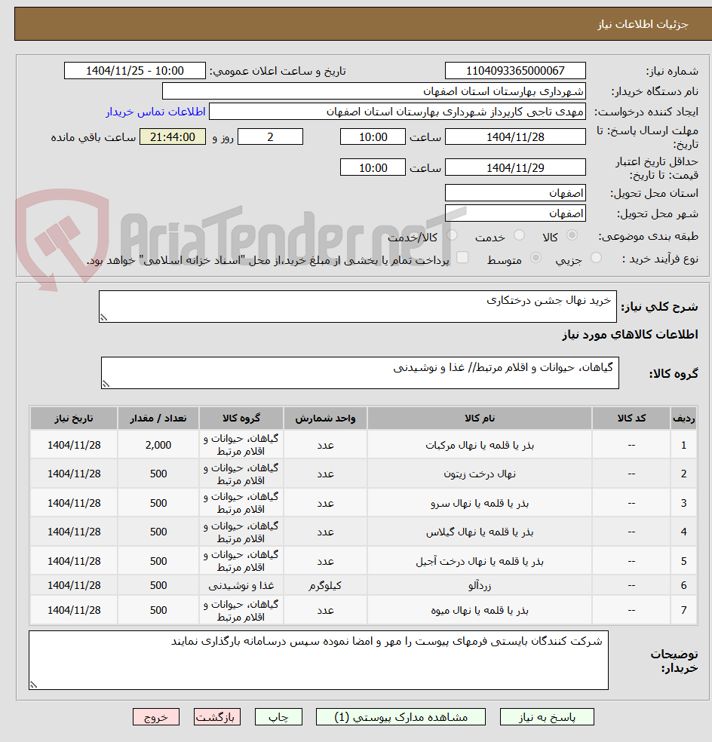
Task: Click the remaining days field showing 2
Action: pos(270,136)
